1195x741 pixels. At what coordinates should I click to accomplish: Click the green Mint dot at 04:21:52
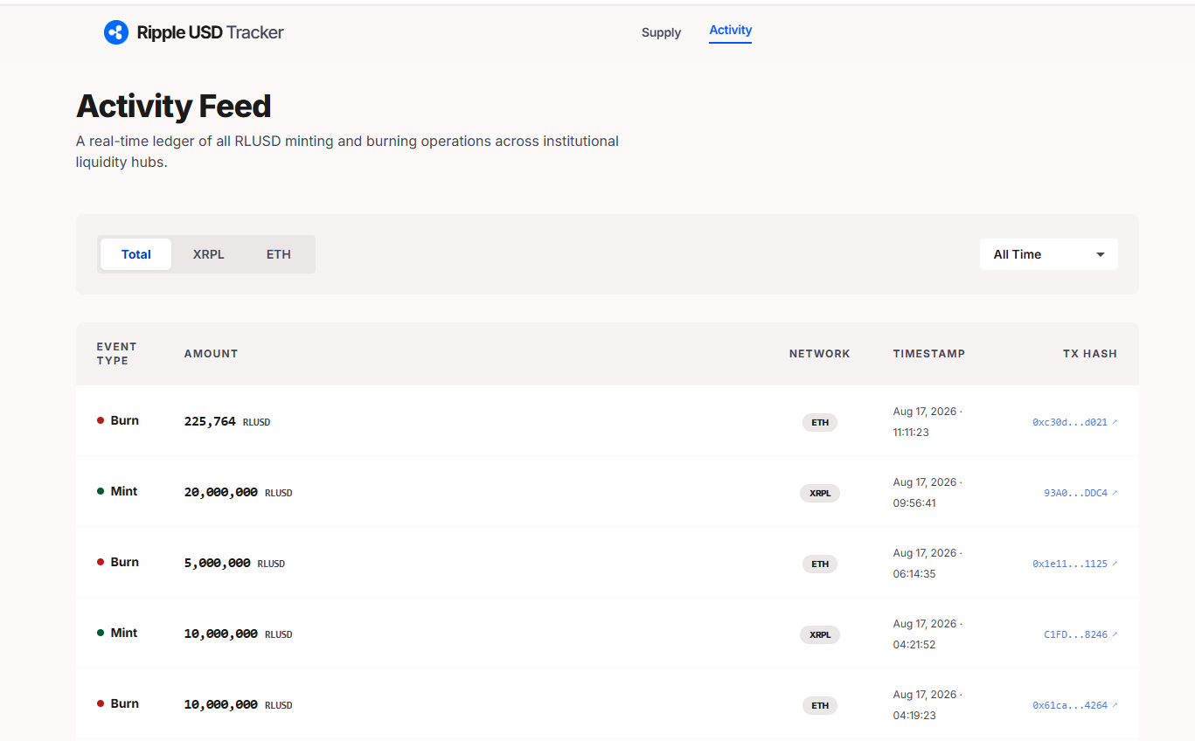(101, 633)
